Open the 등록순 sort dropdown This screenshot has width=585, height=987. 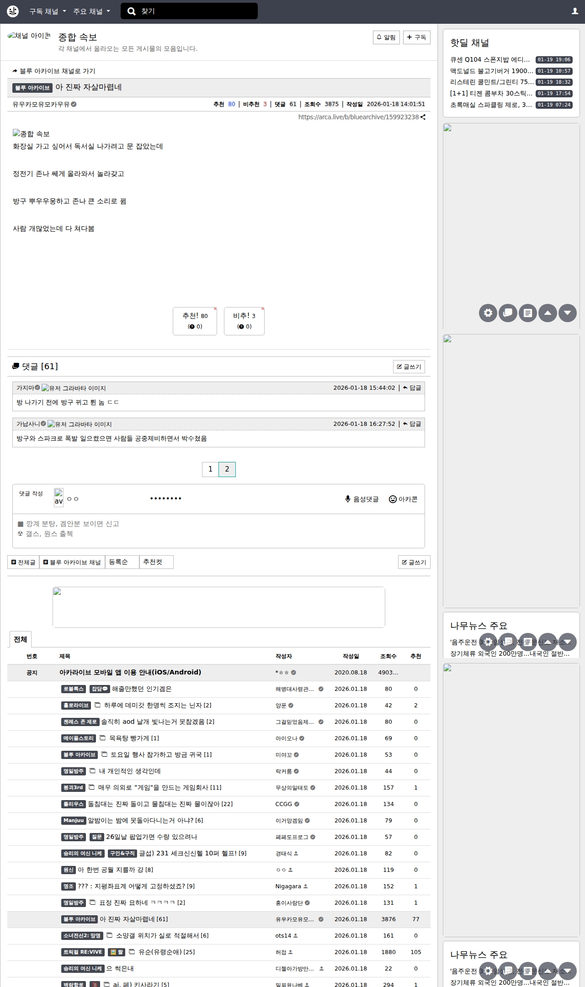pyautogui.click(x=122, y=562)
